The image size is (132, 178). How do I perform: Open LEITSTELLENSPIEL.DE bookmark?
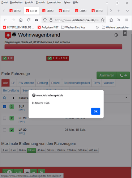point(18,27)
